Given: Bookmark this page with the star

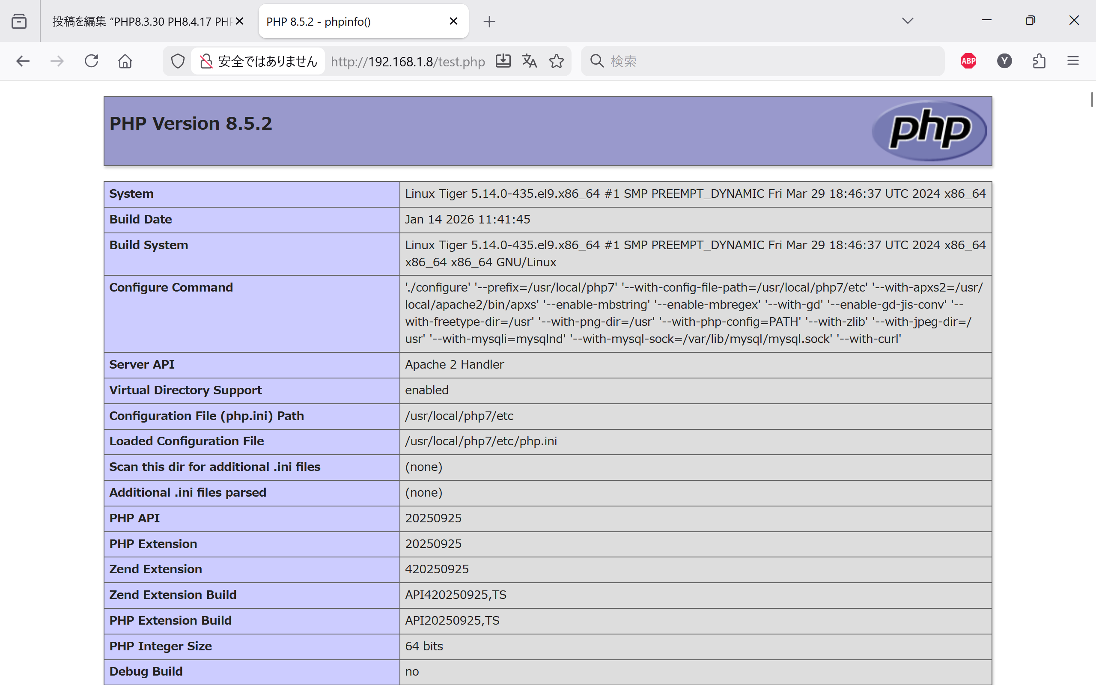Looking at the screenshot, I should pyautogui.click(x=557, y=61).
